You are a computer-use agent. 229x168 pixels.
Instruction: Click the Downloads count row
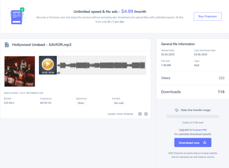tap(193, 92)
